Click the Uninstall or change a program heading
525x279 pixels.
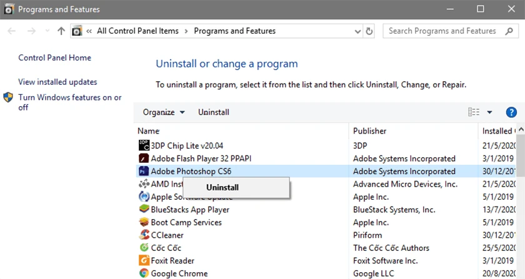(x=227, y=64)
